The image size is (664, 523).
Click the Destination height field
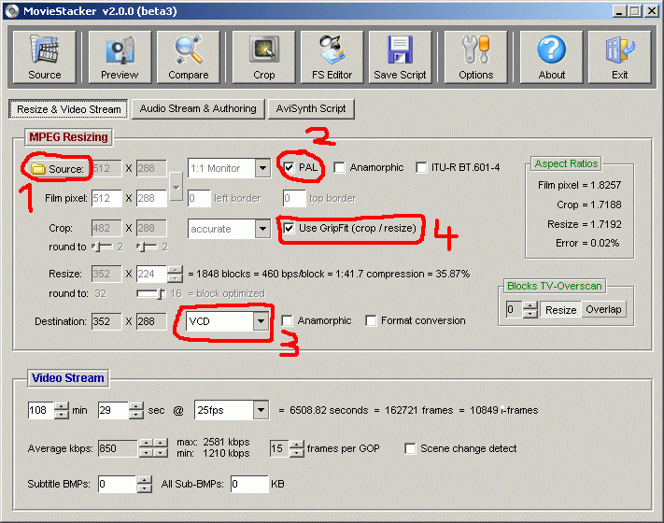click(151, 321)
